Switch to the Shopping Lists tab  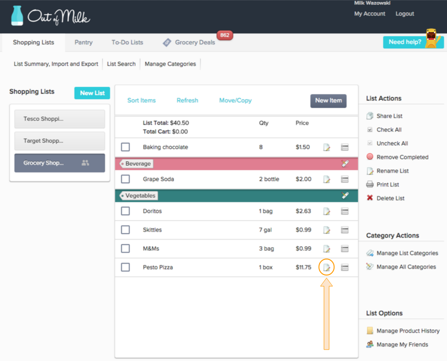(33, 43)
